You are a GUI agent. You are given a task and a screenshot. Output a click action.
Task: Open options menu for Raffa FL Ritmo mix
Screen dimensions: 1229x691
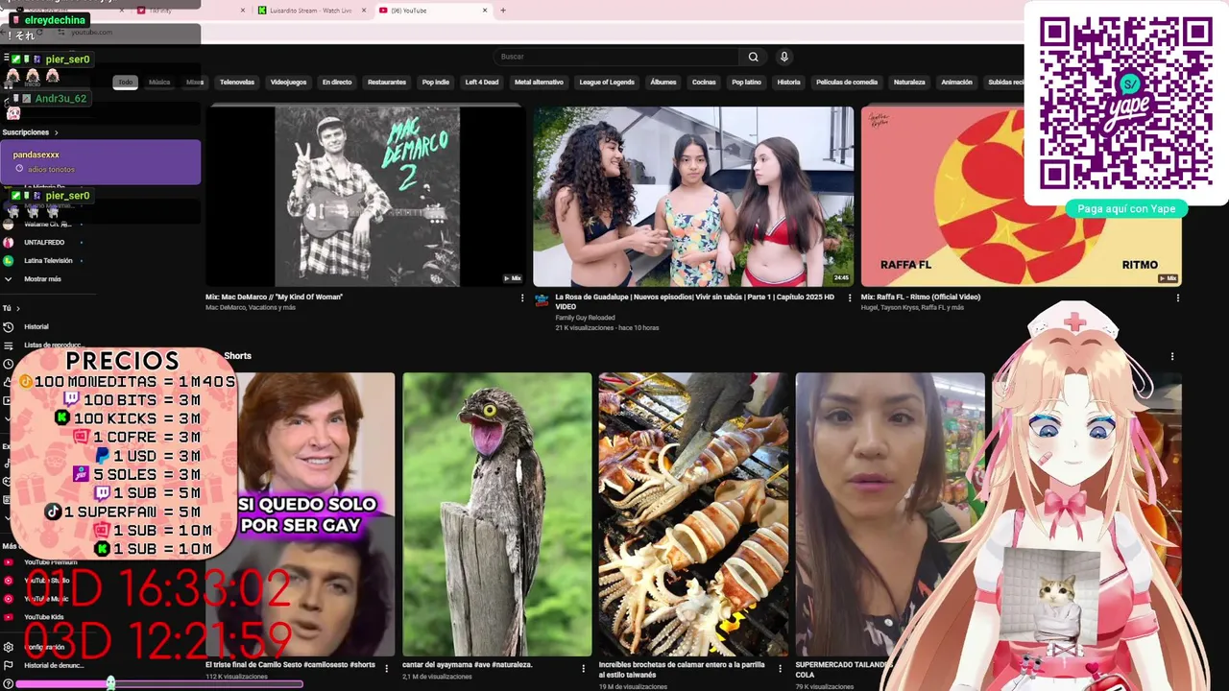[1177, 298]
